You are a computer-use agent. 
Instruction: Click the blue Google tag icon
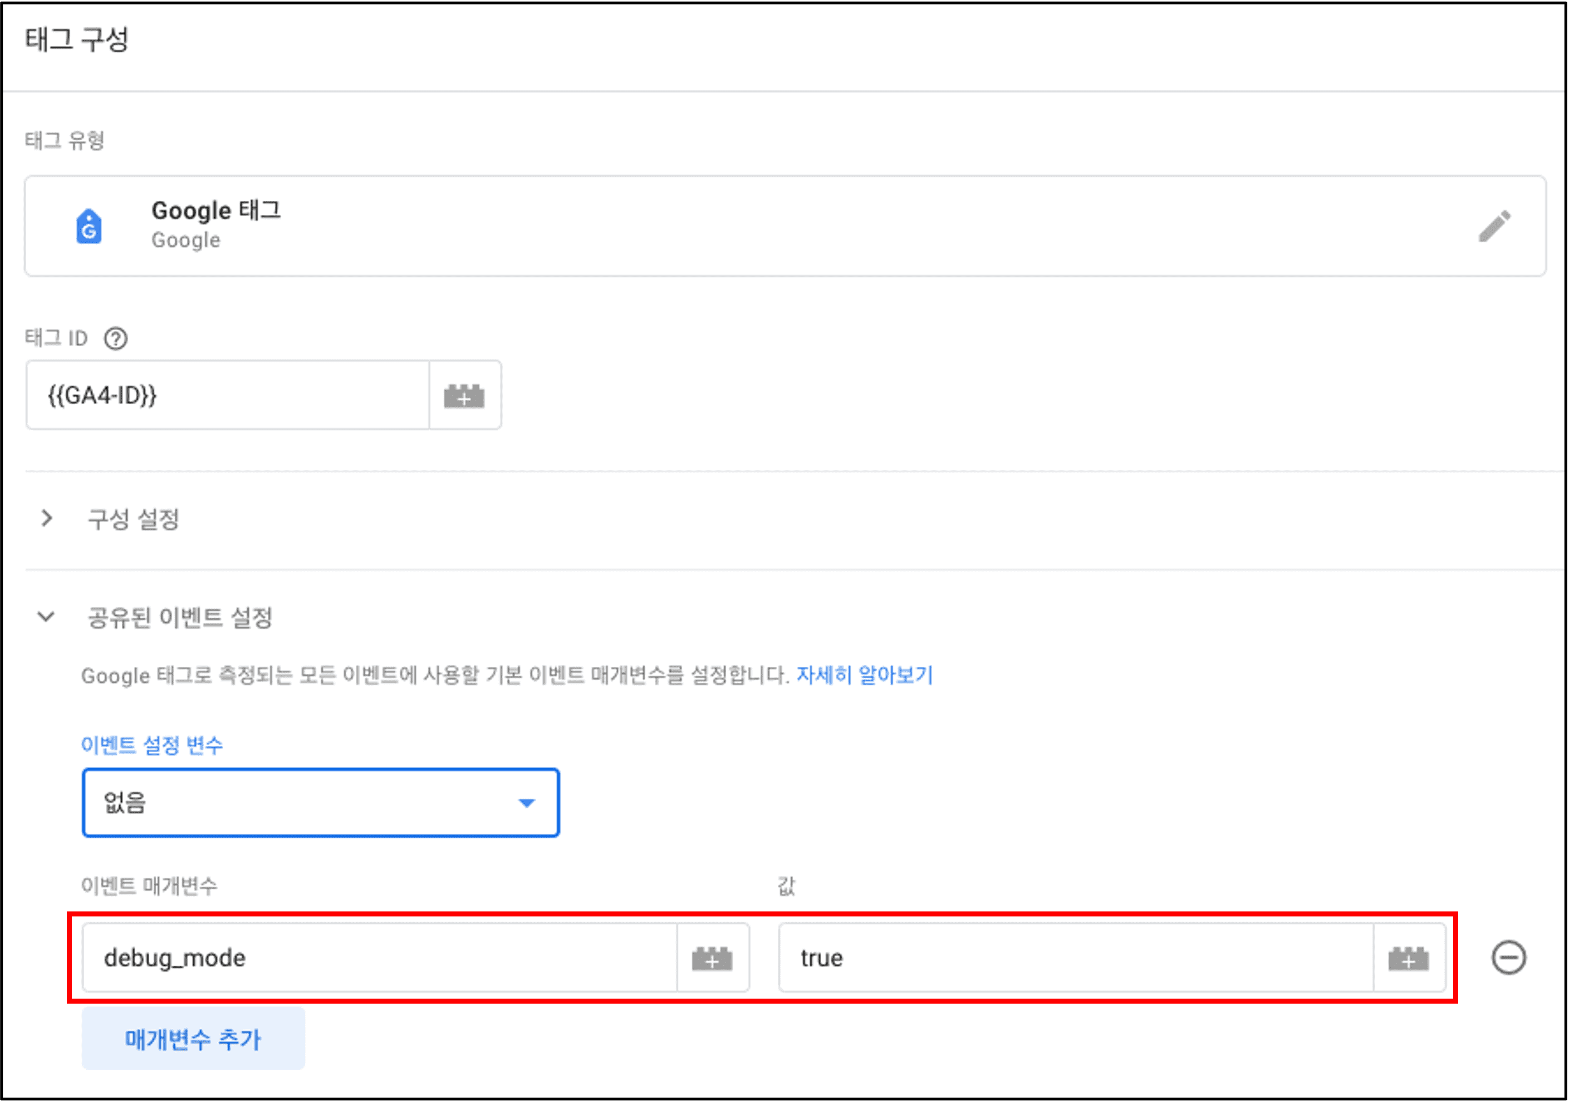(x=89, y=226)
